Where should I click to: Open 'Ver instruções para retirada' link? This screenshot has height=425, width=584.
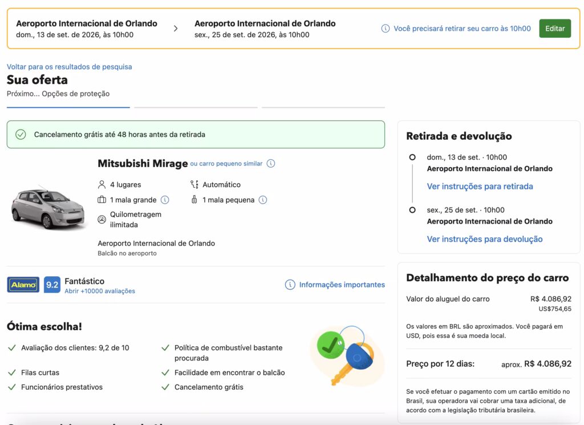(480, 187)
